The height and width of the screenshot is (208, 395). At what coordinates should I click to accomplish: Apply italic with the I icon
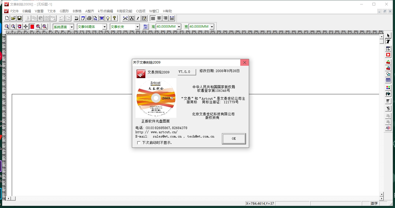pyautogui.click(x=138, y=18)
